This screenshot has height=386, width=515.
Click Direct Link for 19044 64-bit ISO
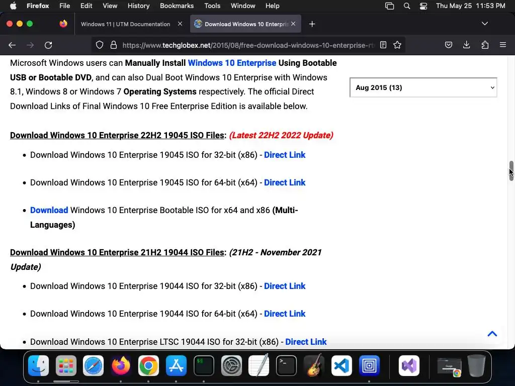[285, 314]
